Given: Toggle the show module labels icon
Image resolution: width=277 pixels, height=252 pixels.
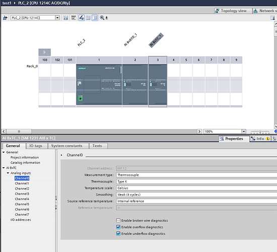Looking at the screenshot, I should click(x=82, y=18).
